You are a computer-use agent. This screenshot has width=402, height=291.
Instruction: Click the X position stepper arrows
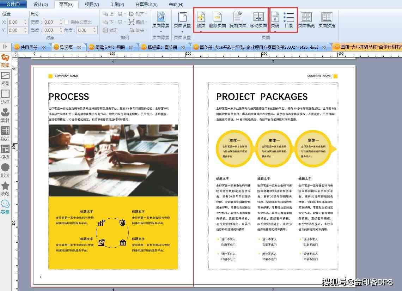tap(25, 22)
